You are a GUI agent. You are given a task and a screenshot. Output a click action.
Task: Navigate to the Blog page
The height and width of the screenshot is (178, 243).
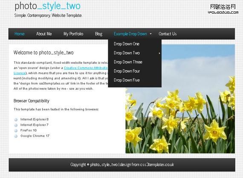99,34
